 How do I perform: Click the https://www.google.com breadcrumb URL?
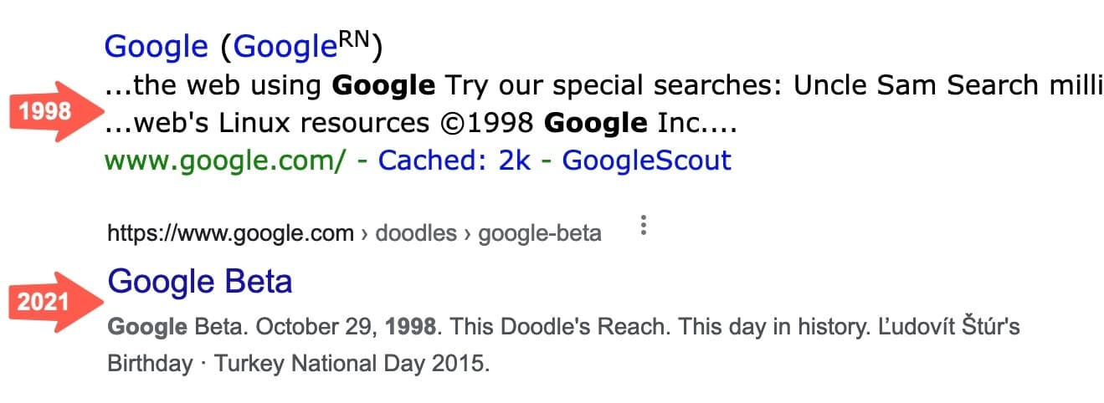[x=230, y=233]
